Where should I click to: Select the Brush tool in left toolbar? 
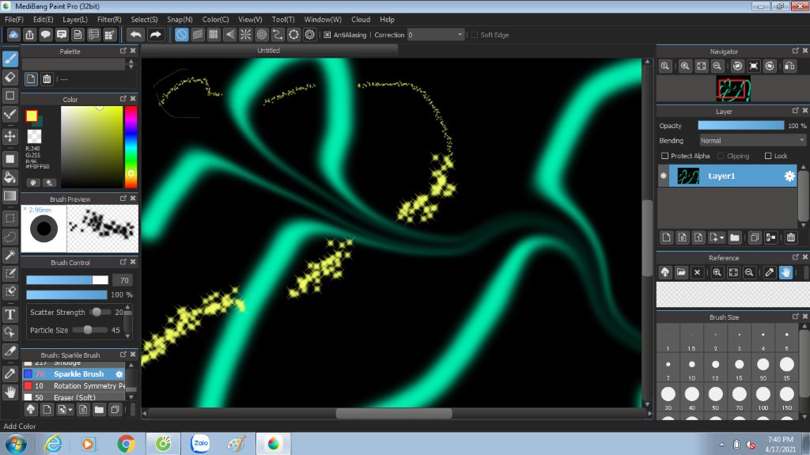click(x=9, y=59)
